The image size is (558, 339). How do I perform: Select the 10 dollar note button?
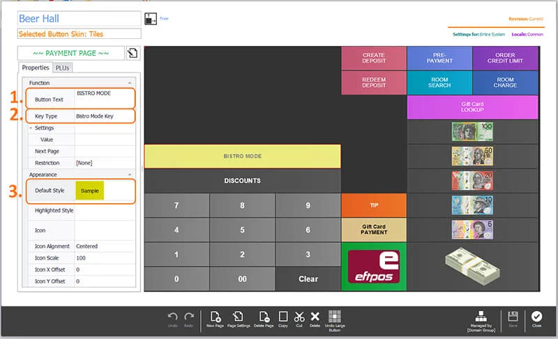pyautogui.click(x=473, y=205)
